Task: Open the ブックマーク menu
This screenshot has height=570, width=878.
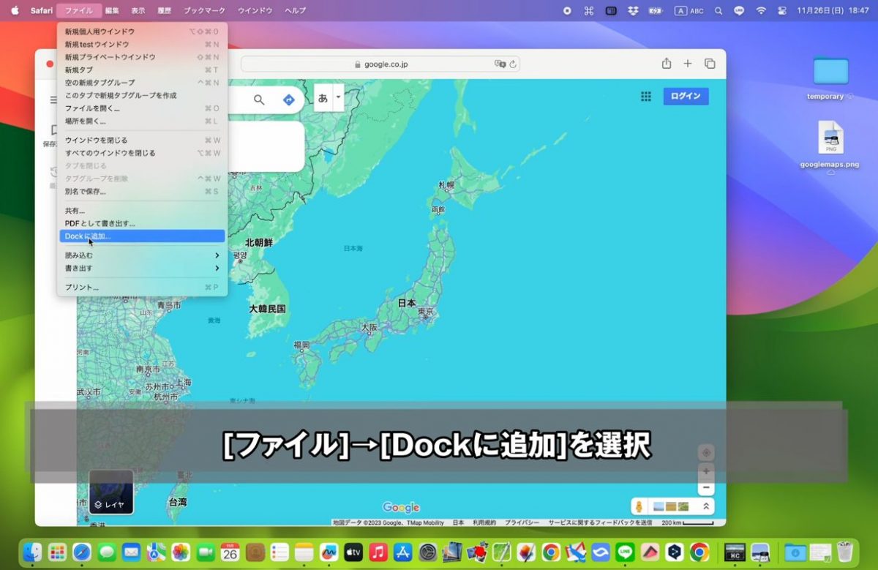Action: point(205,11)
